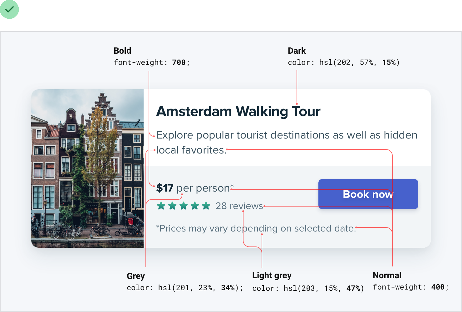Click the second green rating star

[172, 206]
